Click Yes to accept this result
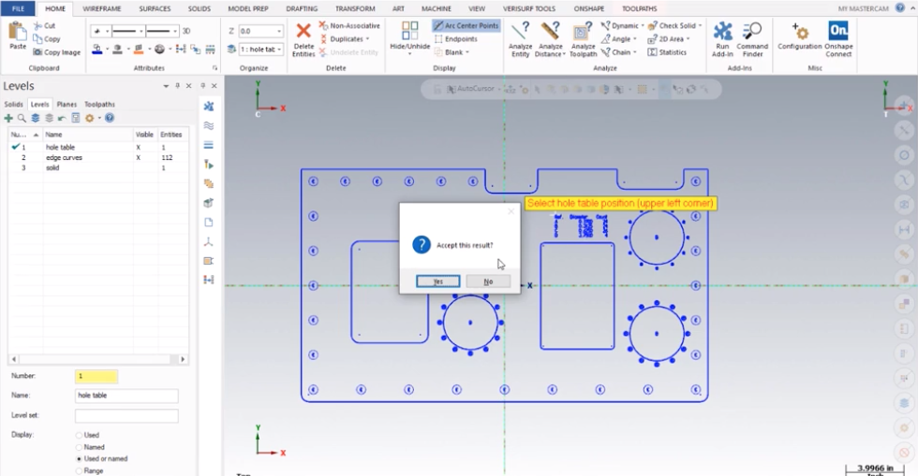Screen dimensions: 918x476 pyautogui.click(x=438, y=281)
